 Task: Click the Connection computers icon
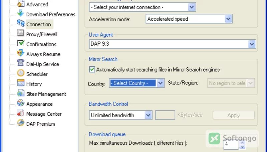point(21,23)
